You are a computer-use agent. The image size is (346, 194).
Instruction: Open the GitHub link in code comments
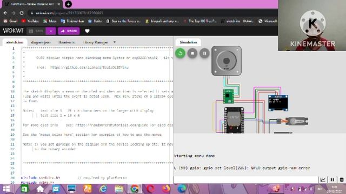(x=89, y=67)
